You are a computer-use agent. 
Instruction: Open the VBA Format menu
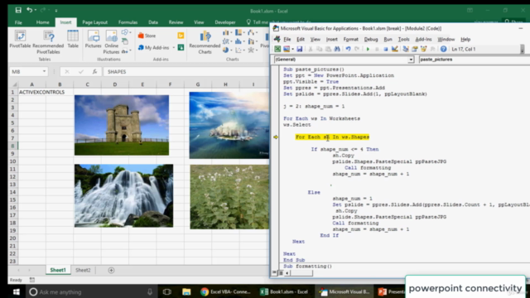pyautogui.click(x=350, y=39)
